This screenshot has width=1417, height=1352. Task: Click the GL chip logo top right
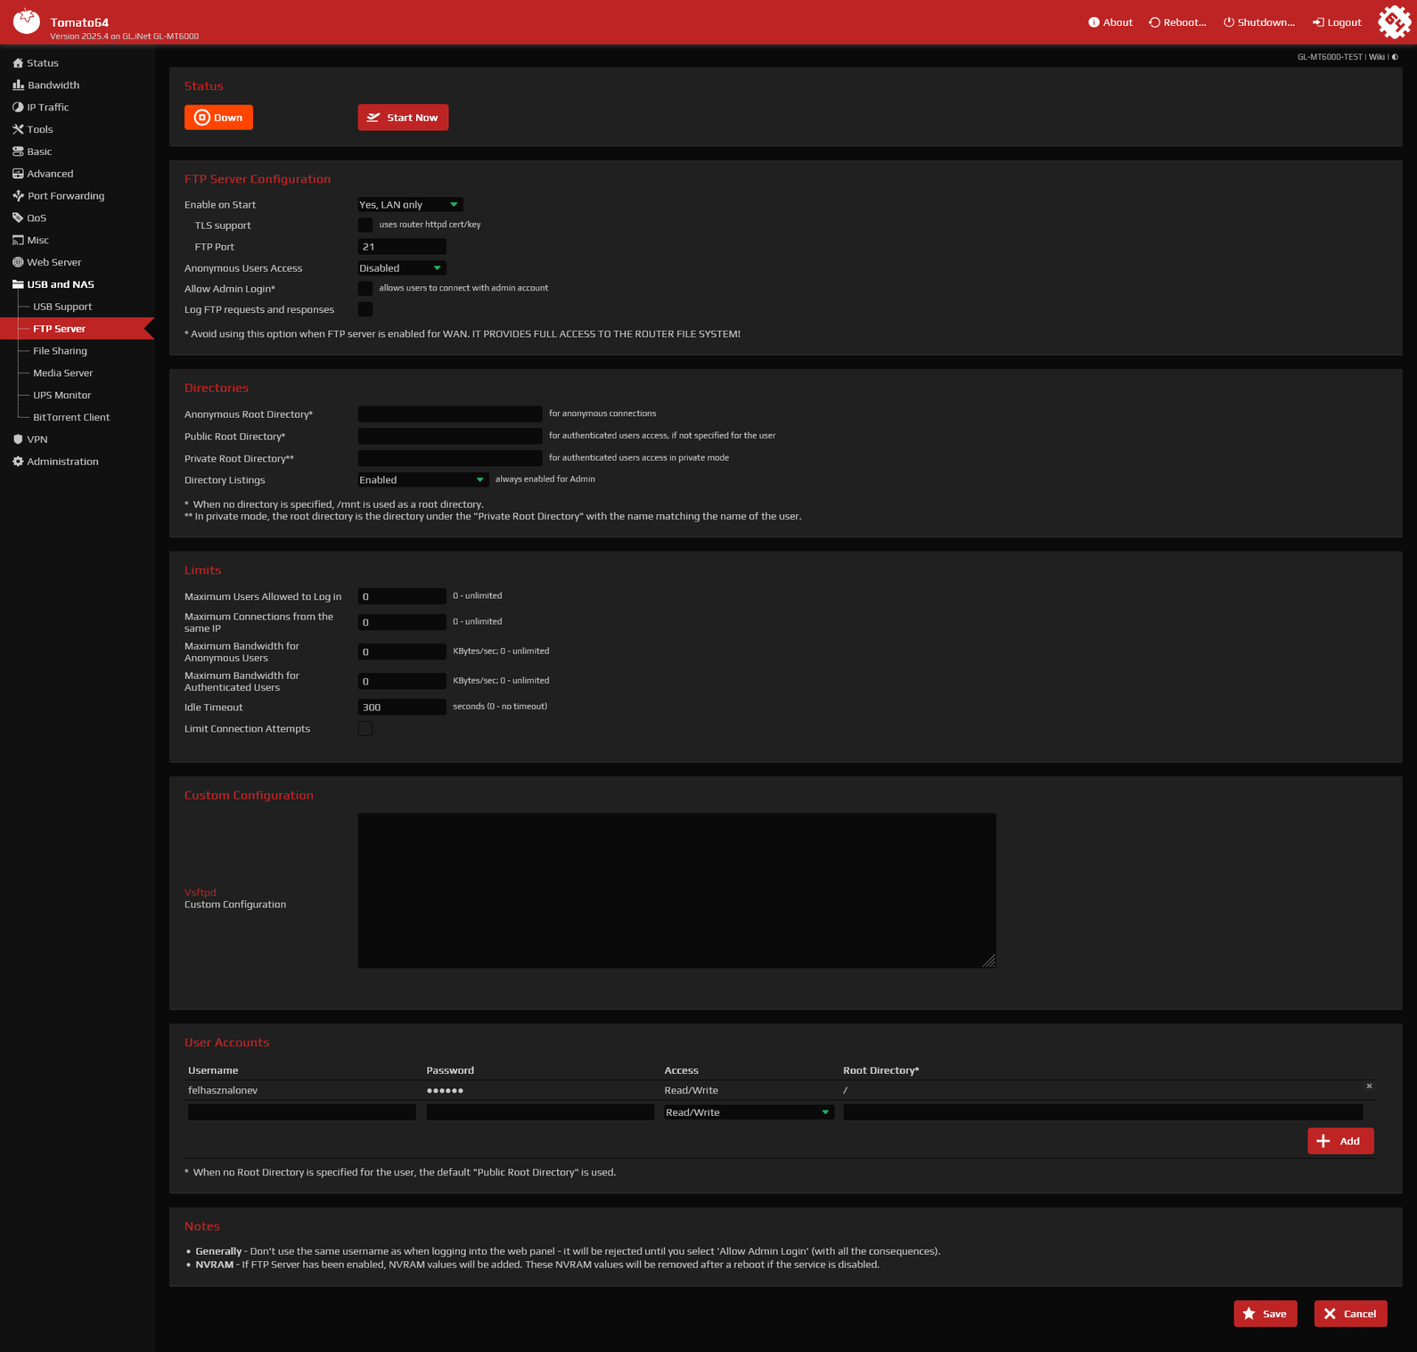1394,22
